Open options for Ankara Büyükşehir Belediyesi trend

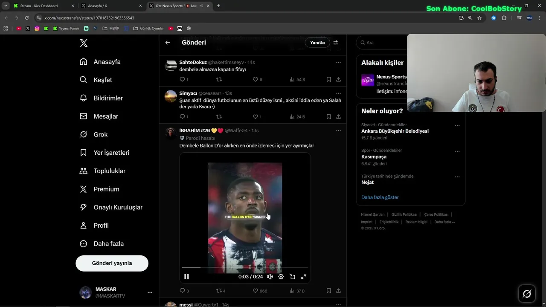pyautogui.click(x=457, y=126)
